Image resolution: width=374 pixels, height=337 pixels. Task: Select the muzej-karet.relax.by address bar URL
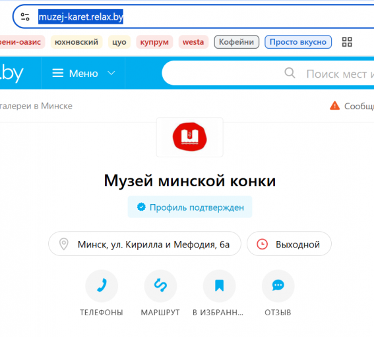coord(80,16)
